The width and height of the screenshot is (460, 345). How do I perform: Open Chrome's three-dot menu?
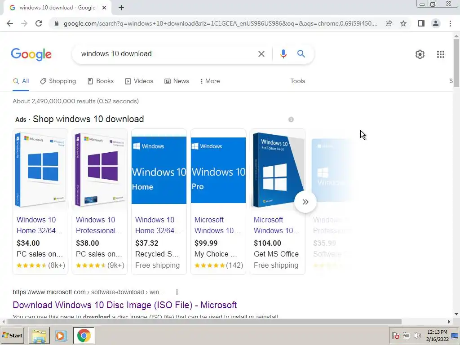tap(450, 23)
